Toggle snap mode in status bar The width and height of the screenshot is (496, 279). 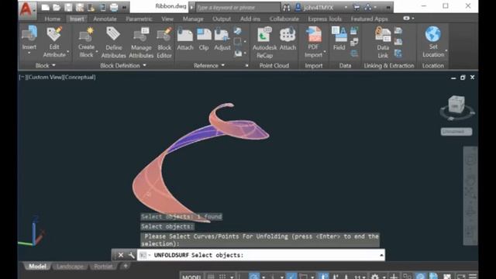pyautogui.click(x=222, y=277)
